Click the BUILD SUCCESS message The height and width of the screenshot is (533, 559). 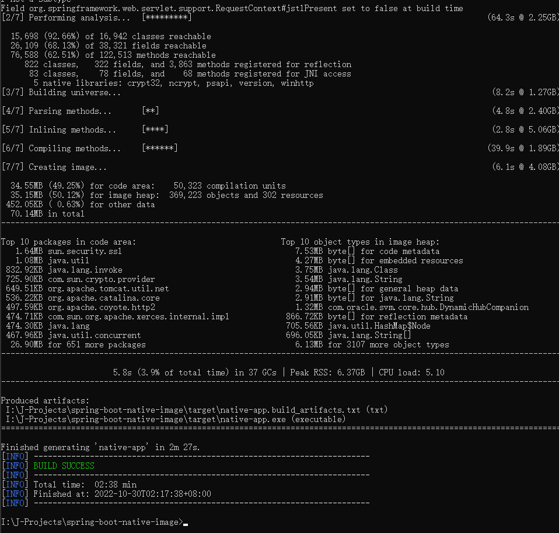tap(64, 465)
